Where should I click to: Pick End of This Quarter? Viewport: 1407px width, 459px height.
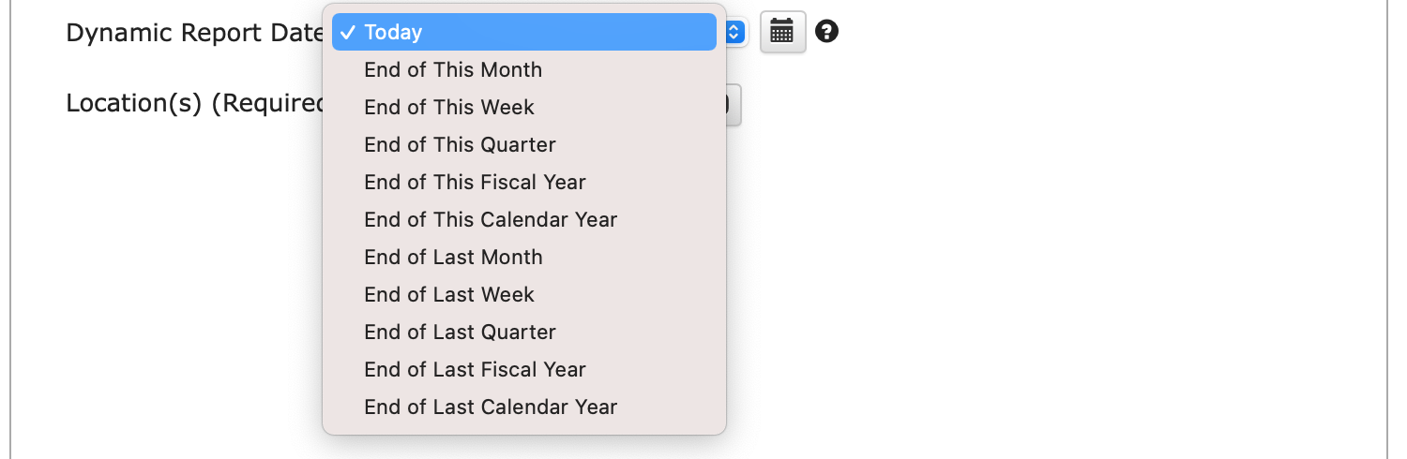460,144
